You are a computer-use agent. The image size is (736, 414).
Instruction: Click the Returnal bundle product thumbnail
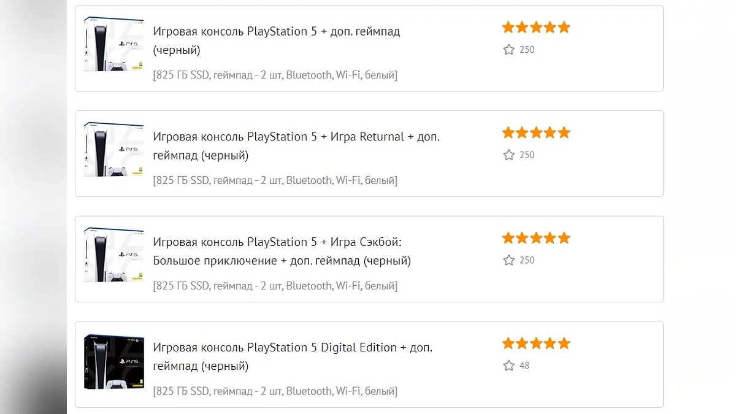tap(113, 150)
